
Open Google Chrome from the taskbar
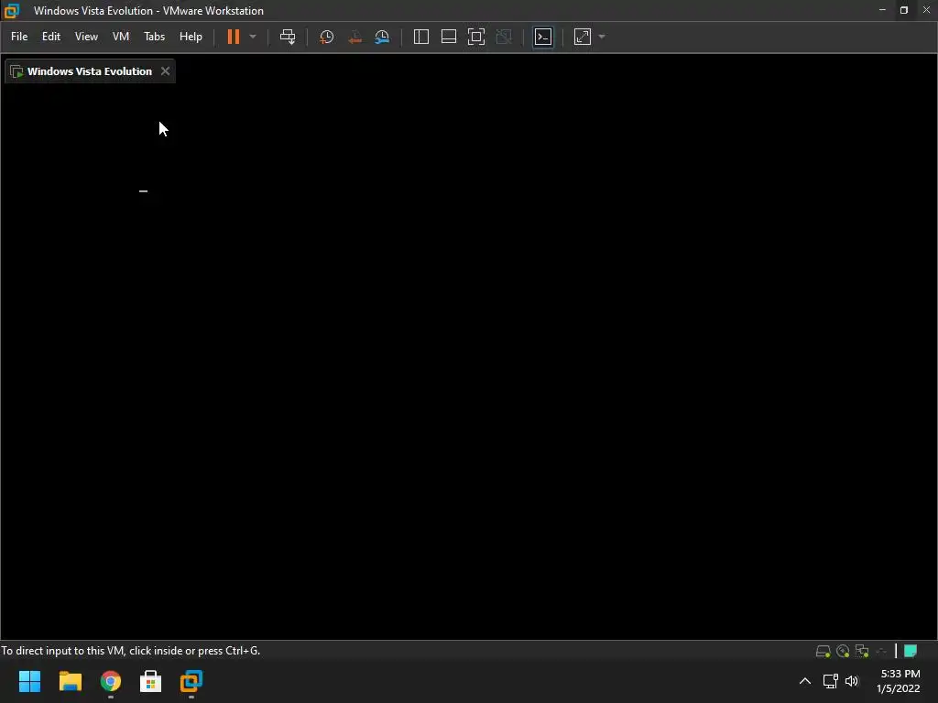pyautogui.click(x=111, y=681)
